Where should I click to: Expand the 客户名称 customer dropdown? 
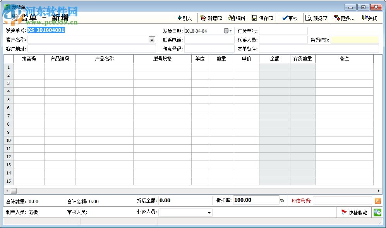click(x=152, y=40)
